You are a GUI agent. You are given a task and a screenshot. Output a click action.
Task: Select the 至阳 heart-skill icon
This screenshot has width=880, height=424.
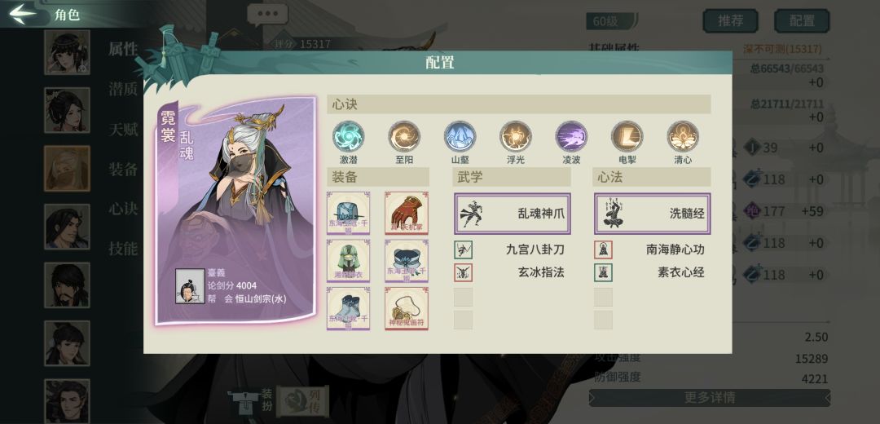pos(404,136)
